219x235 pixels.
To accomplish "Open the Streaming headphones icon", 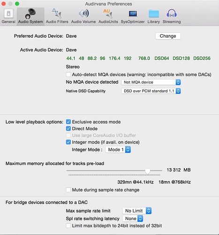I will coord(172,14).
